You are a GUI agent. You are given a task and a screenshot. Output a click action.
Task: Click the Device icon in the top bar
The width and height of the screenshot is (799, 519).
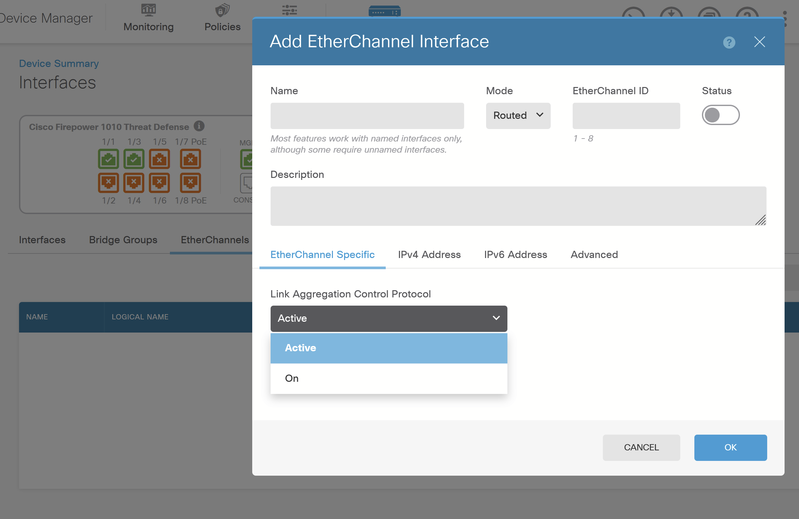[x=384, y=12]
